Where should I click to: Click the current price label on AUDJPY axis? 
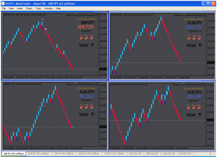coord(103,127)
